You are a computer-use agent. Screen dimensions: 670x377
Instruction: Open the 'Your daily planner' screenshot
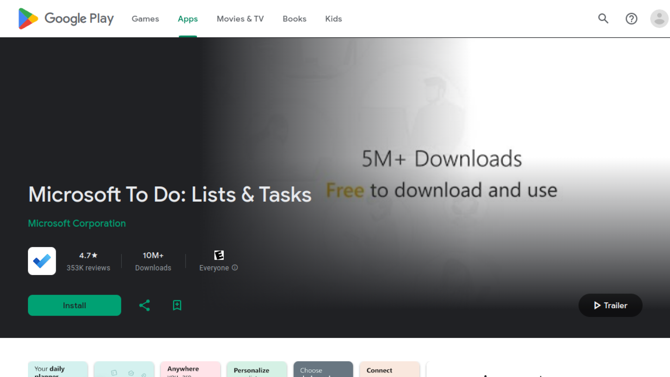click(x=58, y=369)
